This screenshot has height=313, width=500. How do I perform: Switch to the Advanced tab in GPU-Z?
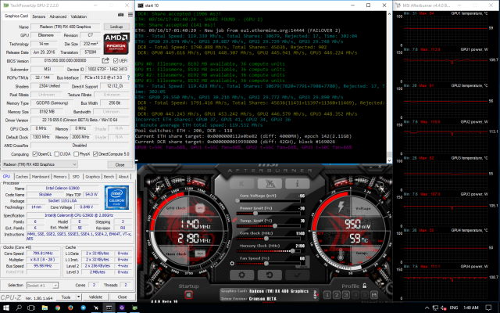coord(58,16)
